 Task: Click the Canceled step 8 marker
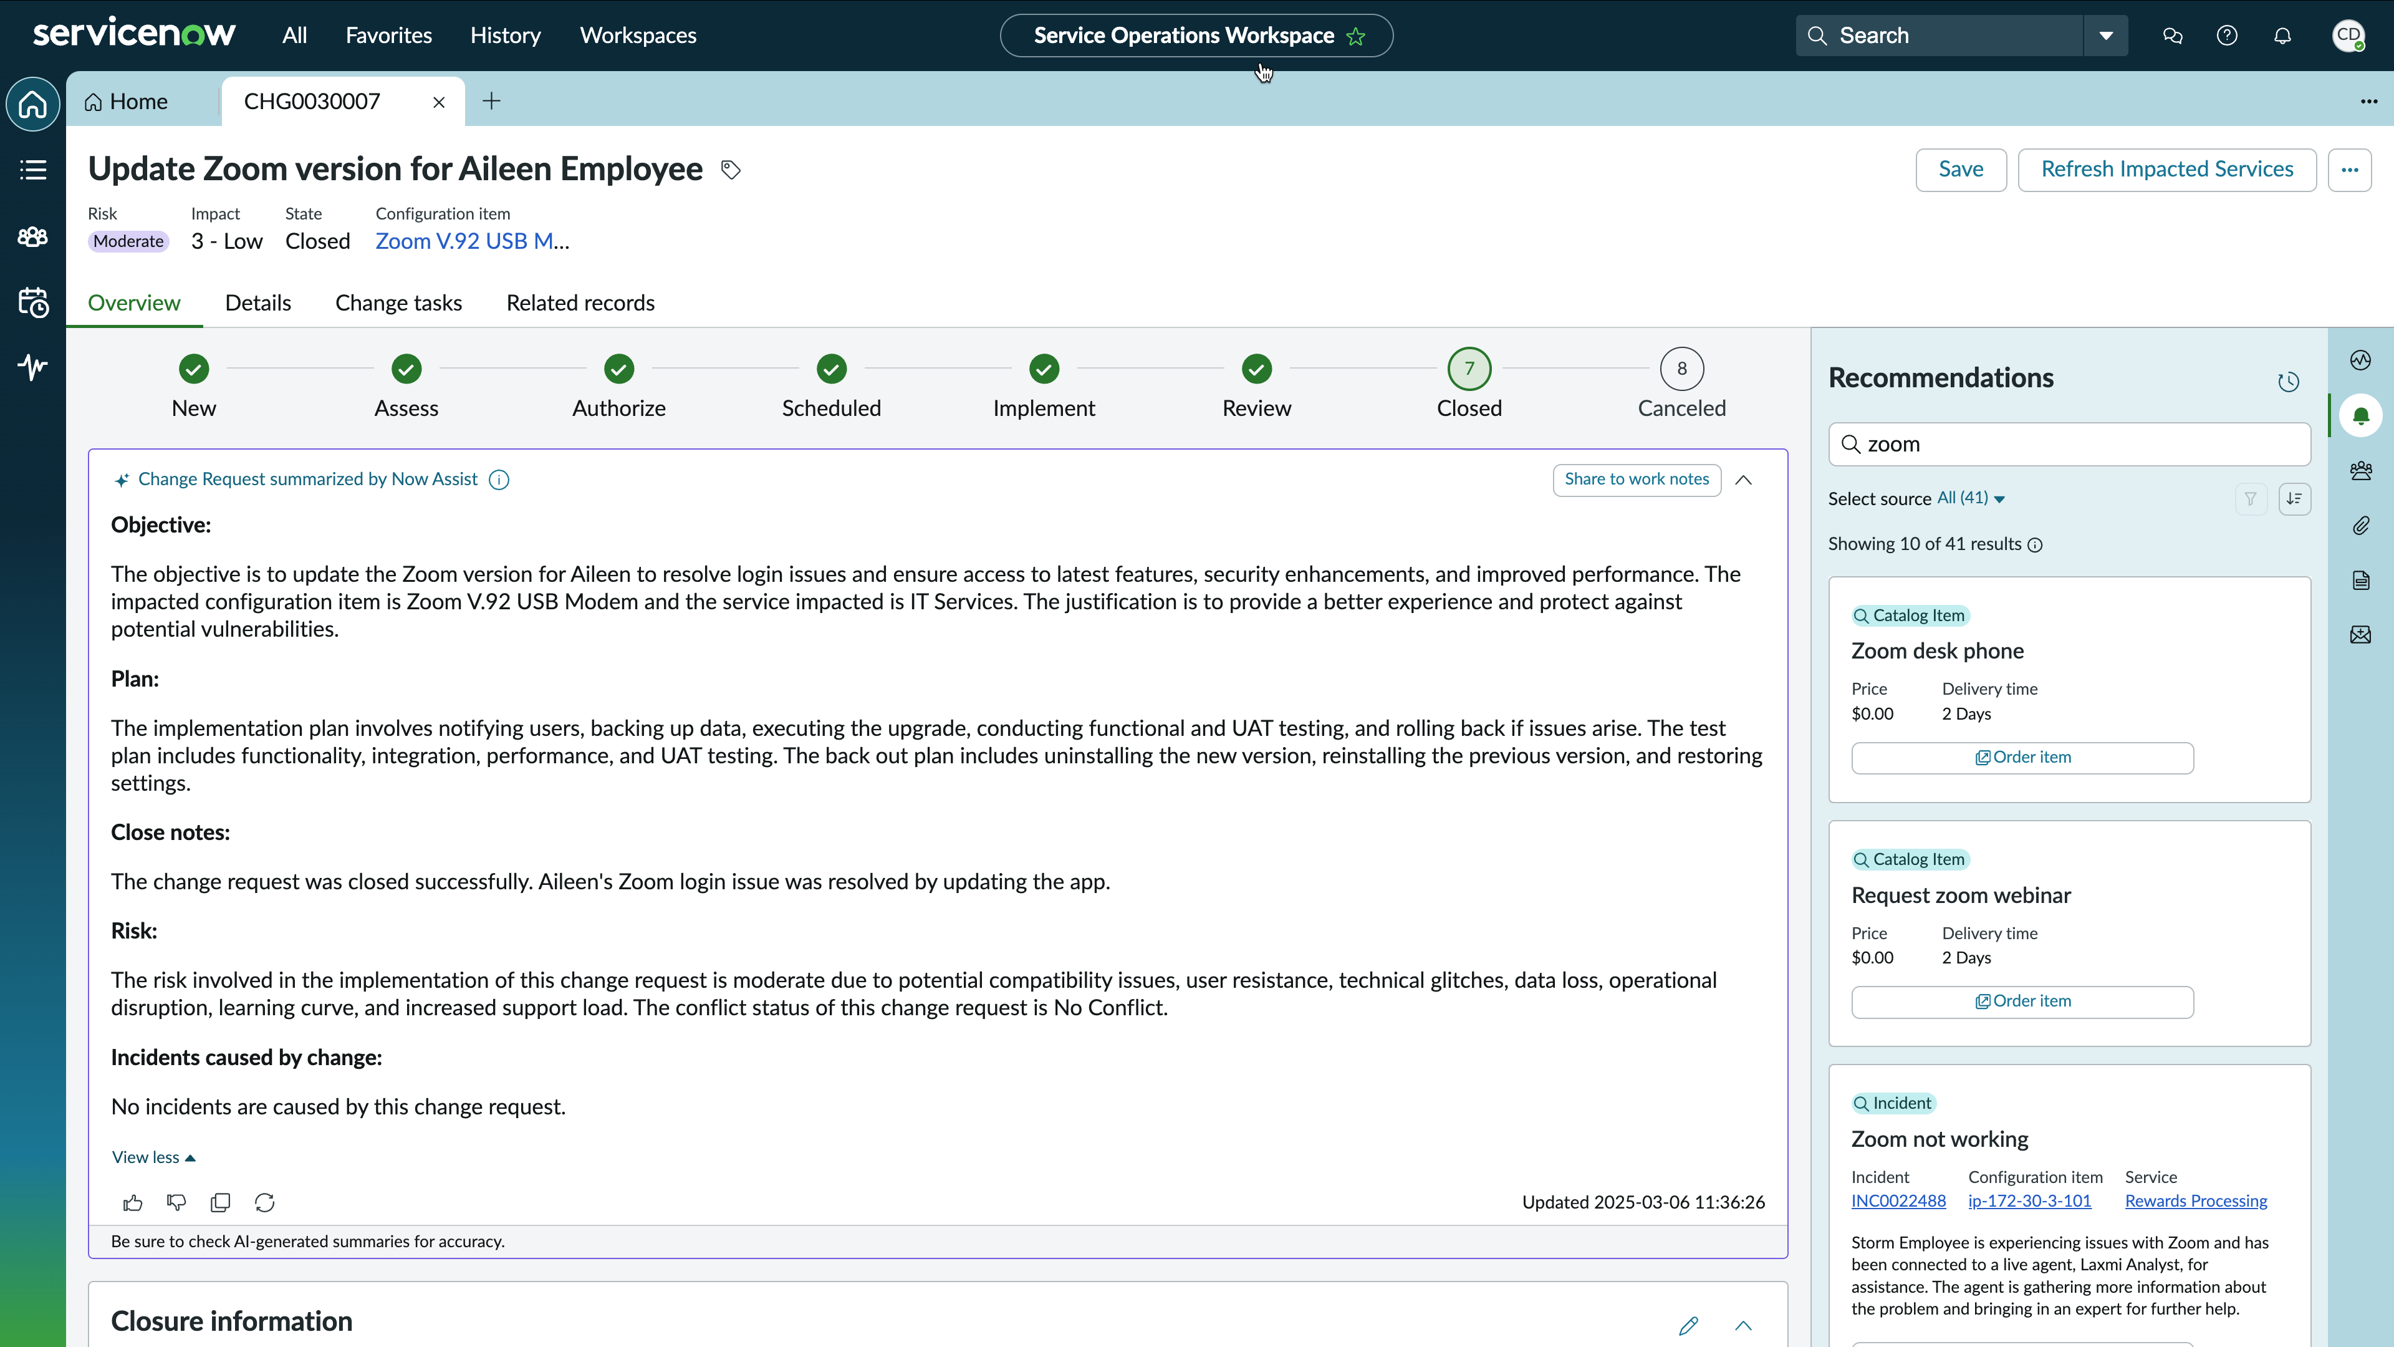1681,369
